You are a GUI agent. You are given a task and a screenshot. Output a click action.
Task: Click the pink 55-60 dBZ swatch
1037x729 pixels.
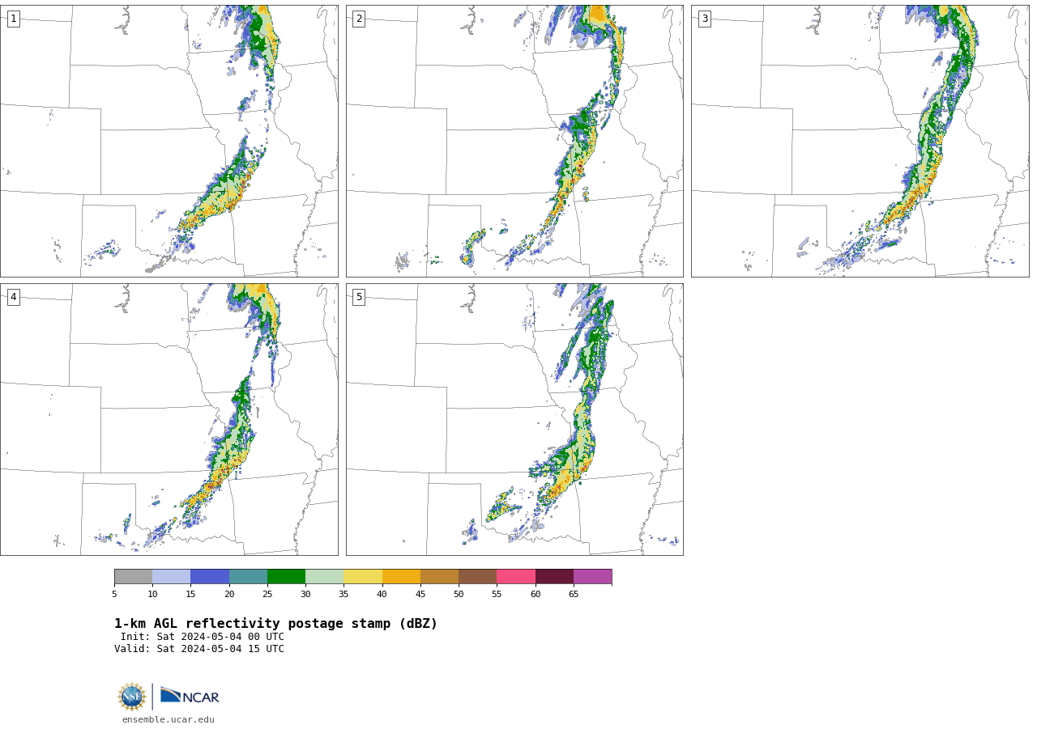click(x=516, y=576)
